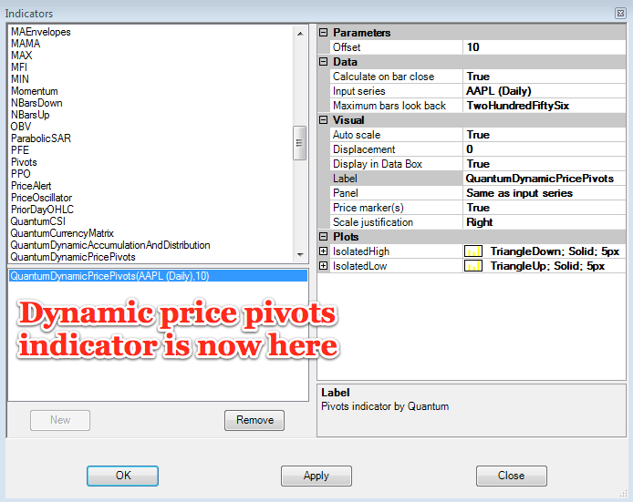The width and height of the screenshot is (633, 502).
Task: Select QuantumDynamicAccumulationAndDistribution in list
Action: (110, 245)
